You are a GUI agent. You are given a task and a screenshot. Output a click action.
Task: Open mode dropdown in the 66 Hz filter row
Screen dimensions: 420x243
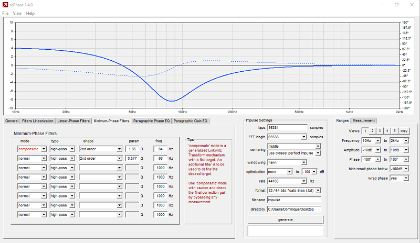32,158
